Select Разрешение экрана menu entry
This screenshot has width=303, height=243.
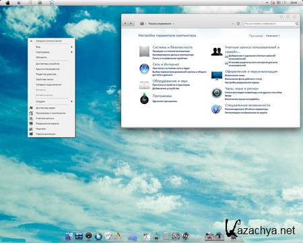click(x=51, y=124)
